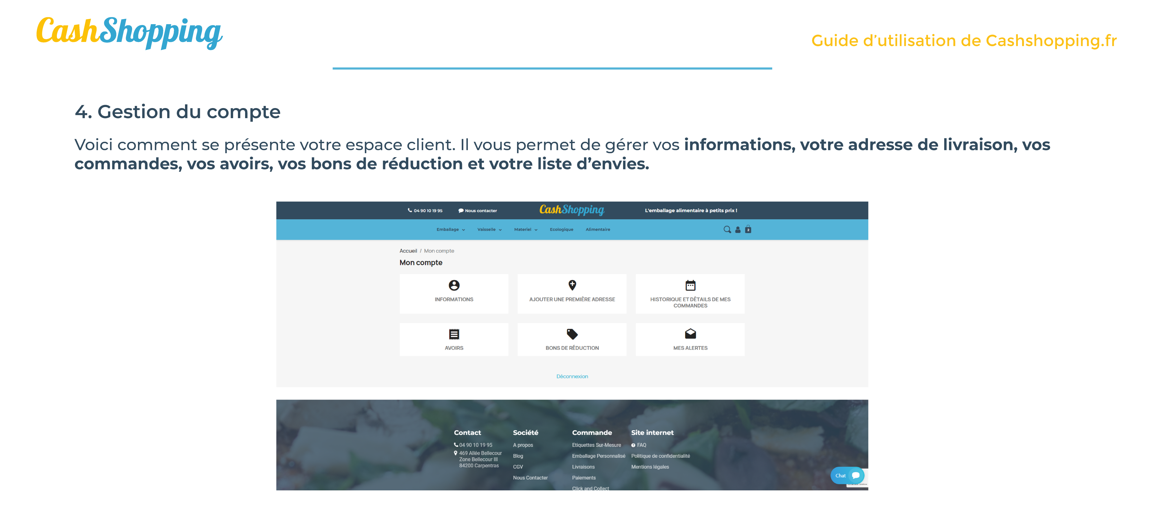
Task: Click the phone icon in the top bar
Action: pos(409,211)
